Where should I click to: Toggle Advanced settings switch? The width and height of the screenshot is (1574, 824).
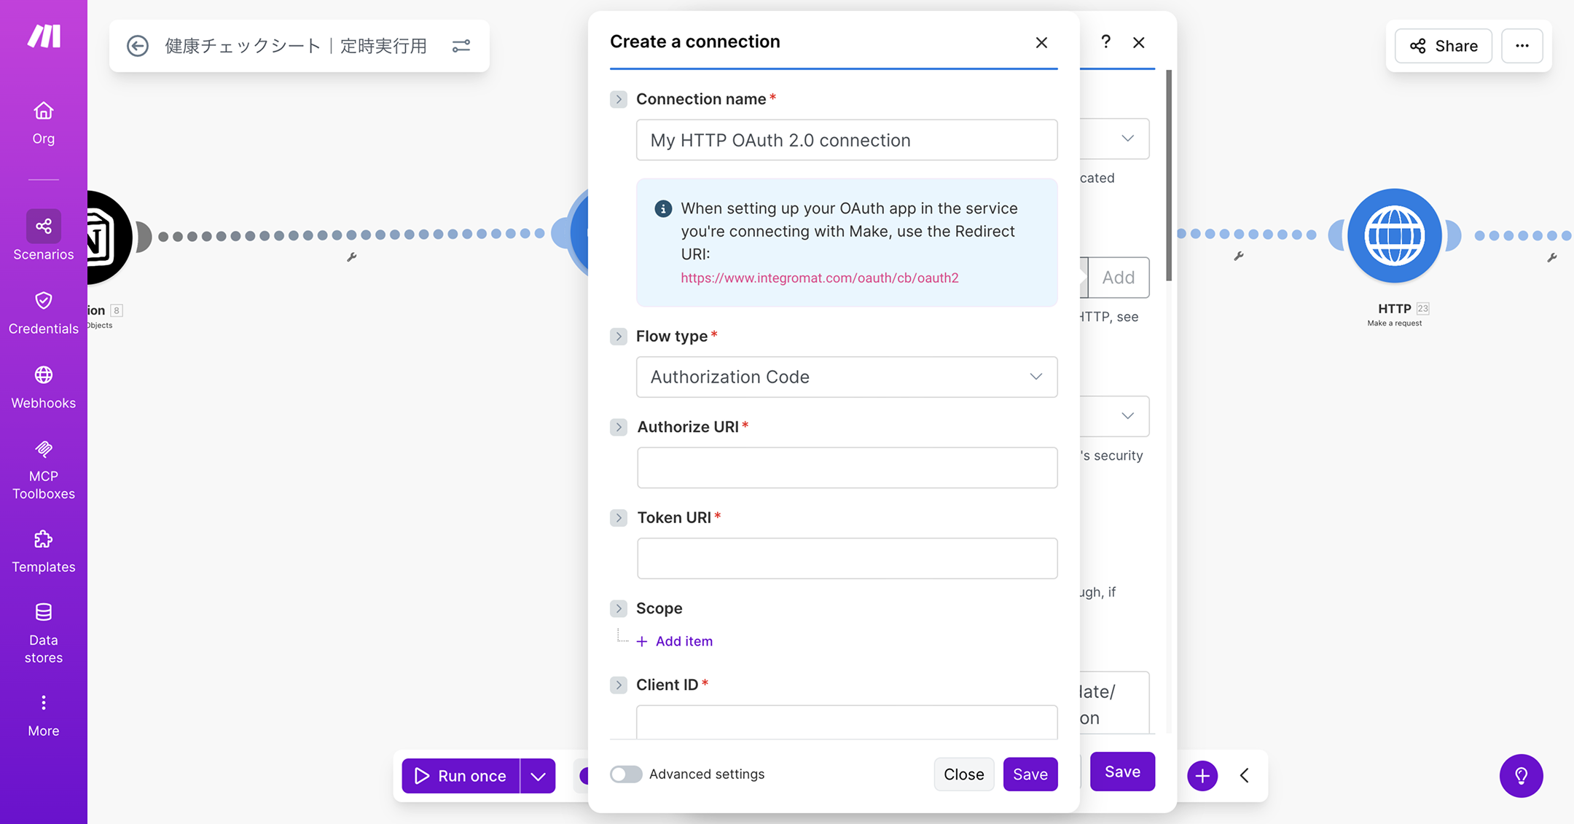626,774
